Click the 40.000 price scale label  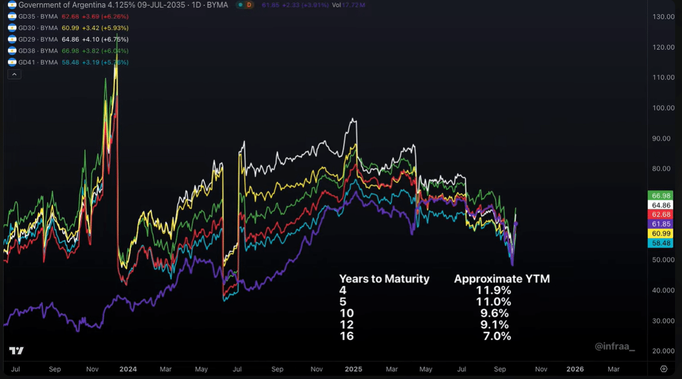tap(663, 290)
